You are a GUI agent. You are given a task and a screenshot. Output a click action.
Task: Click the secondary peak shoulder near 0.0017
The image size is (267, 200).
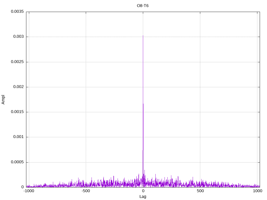(x=143, y=104)
